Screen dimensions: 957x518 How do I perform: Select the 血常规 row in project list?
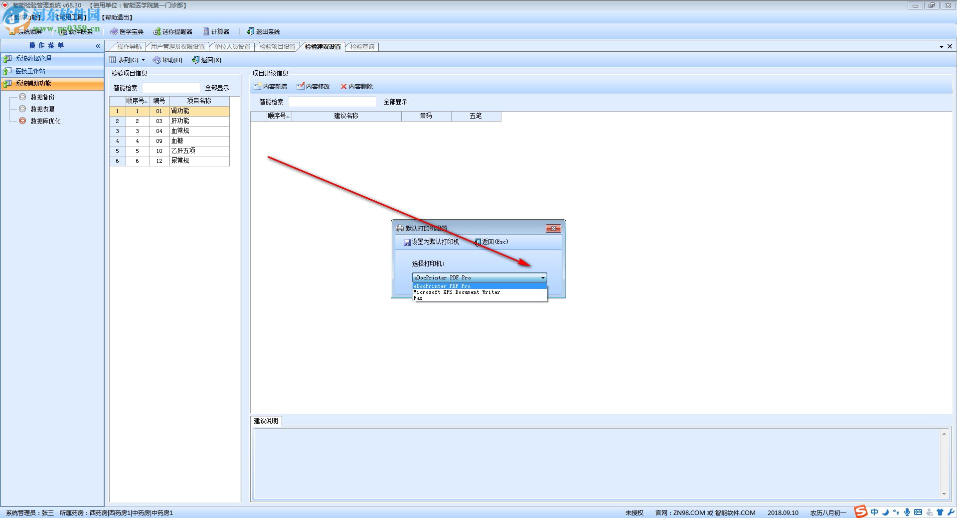pyautogui.click(x=169, y=131)
